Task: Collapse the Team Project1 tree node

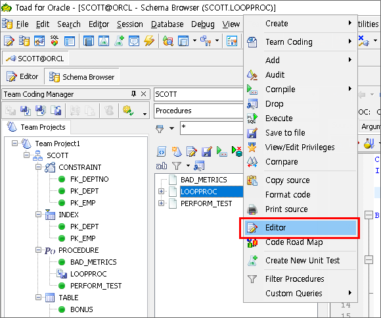Action: (x=15, y=143)
